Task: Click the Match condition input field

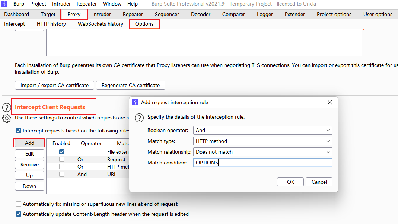Action: [263, 163]
